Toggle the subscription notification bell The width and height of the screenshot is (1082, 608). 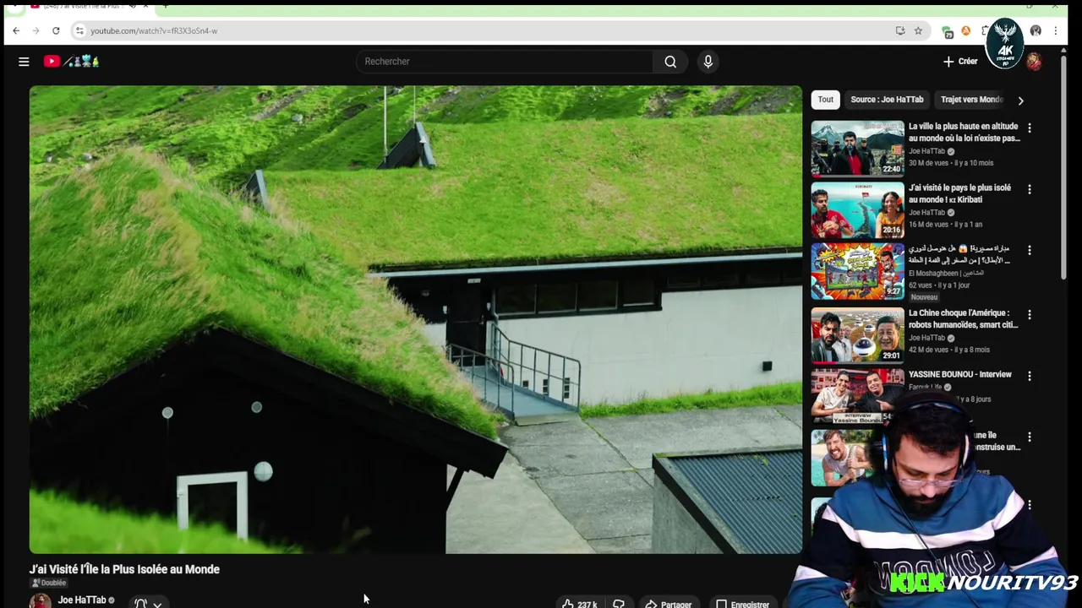tap(140, 603)
